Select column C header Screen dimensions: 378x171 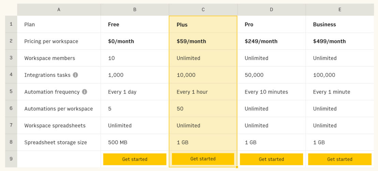[203, 10]
